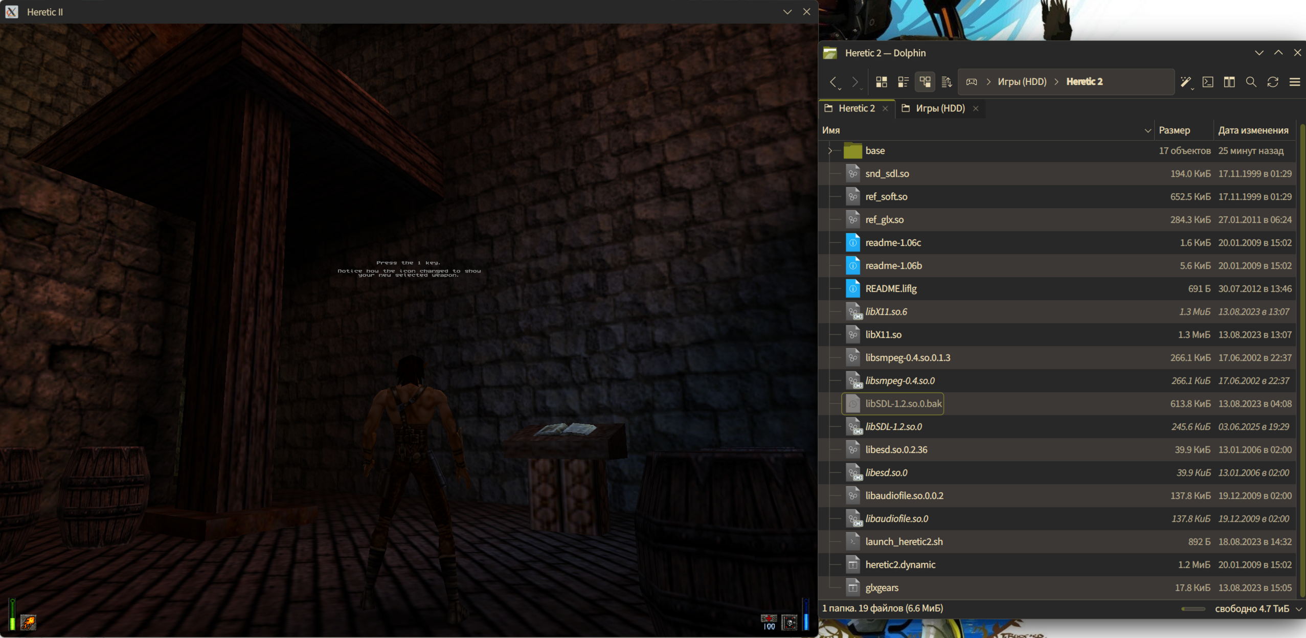This screenshot has height=638, width=1306.
Task: Switch to icons view mode in Dolphin
Action: [881, 82]
